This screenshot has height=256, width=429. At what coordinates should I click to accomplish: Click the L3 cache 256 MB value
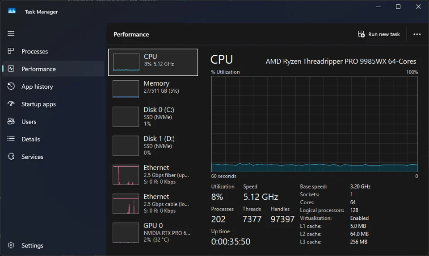pos(359,242)
